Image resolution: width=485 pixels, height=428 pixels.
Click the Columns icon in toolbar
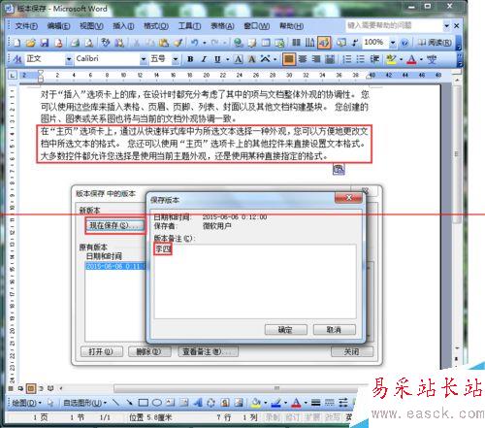pos(296,43)
